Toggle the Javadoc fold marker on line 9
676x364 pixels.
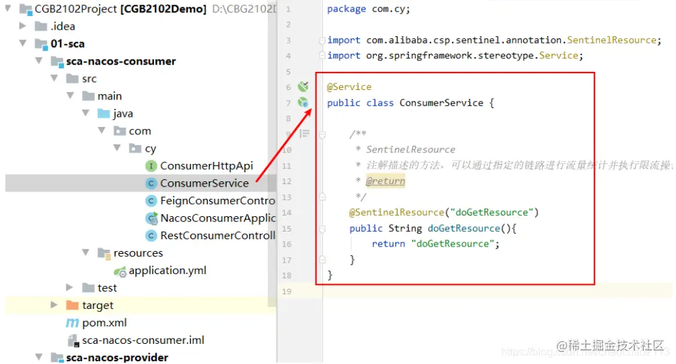click(x=322, y=135)
